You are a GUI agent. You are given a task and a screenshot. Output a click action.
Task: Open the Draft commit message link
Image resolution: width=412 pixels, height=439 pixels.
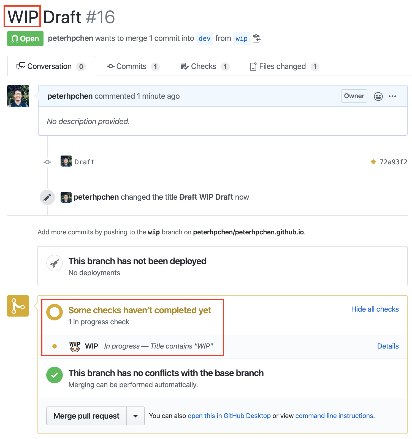pos(85,162)
